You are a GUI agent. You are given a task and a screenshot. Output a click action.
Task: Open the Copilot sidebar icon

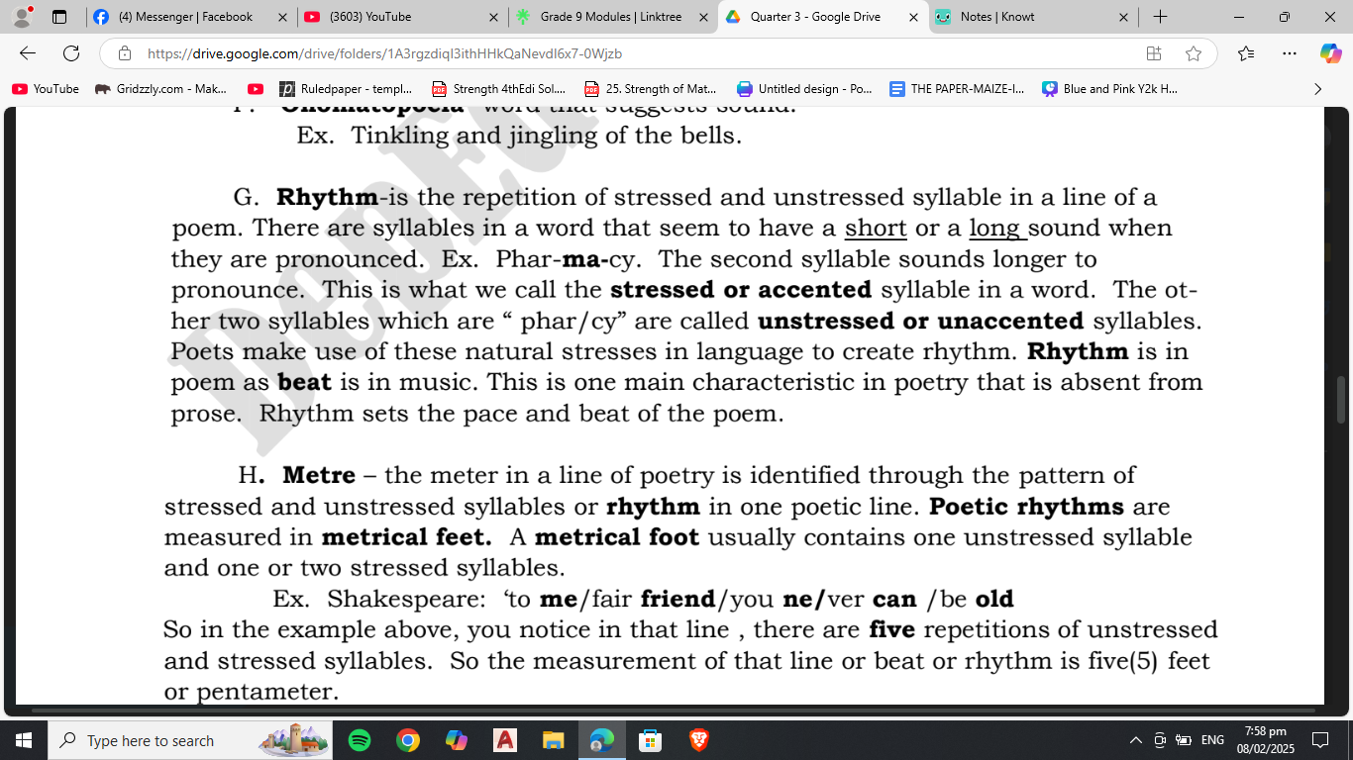point(1330,53)
